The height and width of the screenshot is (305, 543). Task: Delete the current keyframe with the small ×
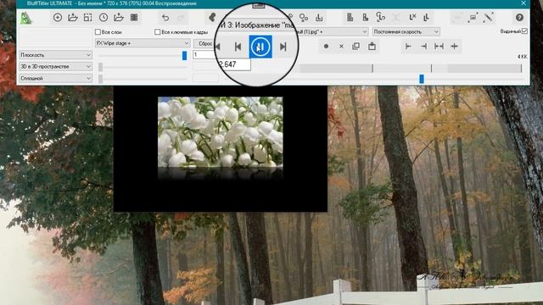pyautogui.click(x=341, y=46)
